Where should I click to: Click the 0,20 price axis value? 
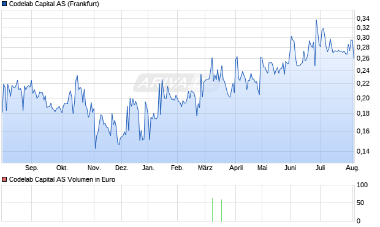(x=363, y=98)
